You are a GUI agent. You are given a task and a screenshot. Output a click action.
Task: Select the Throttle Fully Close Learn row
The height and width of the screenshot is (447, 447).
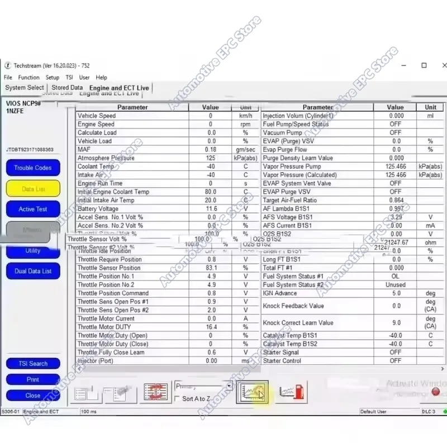coord(167,353)
